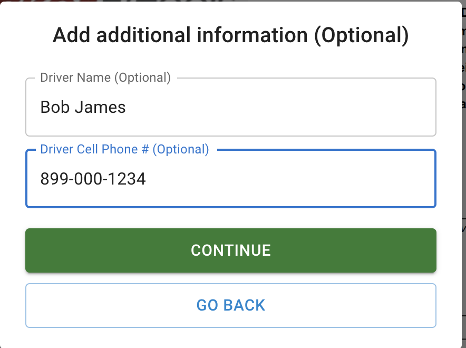Click the 'Bob James' text in name field
The image size is (466, 348).
pos(83,108)
